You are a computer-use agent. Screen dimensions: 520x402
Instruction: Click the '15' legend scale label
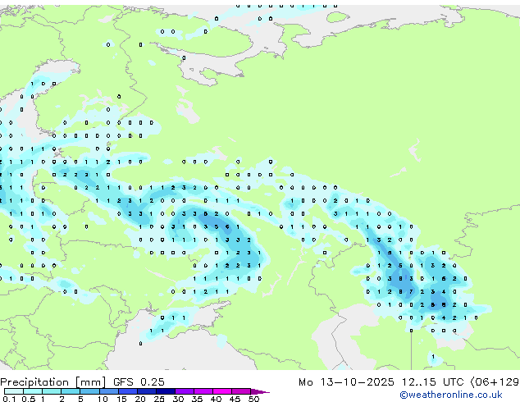click(121, 399)
